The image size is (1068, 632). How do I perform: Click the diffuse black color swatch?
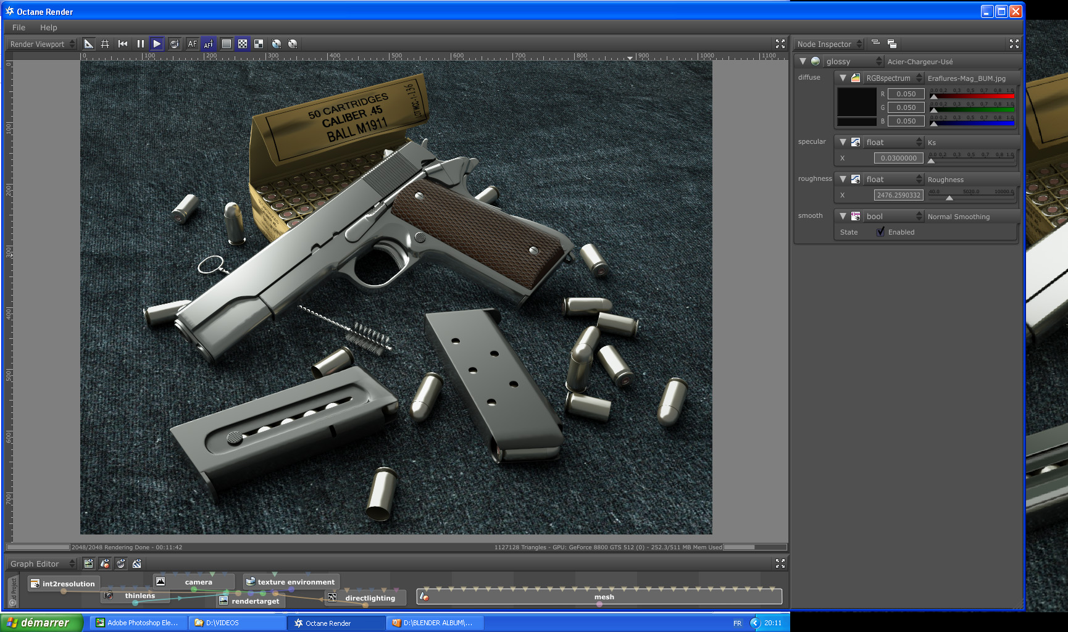(x=857, y=101)
